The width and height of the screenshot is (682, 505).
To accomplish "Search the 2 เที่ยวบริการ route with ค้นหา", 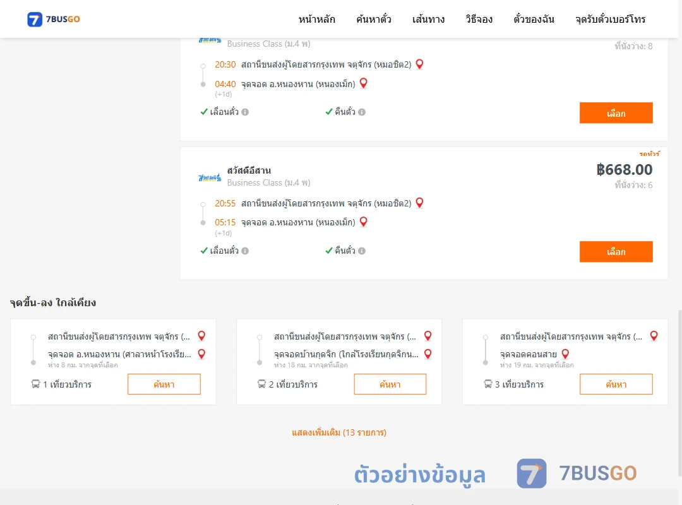I will (x=390, y=384).
